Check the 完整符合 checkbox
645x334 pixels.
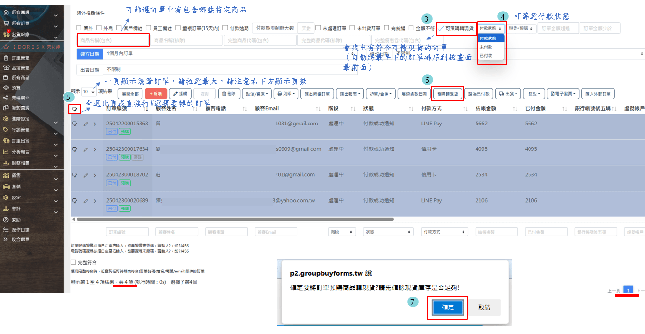pos(74,262)
